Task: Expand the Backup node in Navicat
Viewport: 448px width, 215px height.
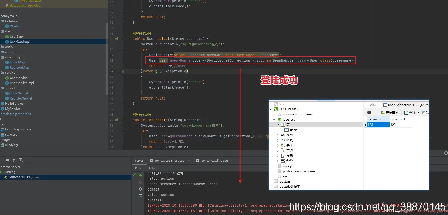Action: point(278,161)
